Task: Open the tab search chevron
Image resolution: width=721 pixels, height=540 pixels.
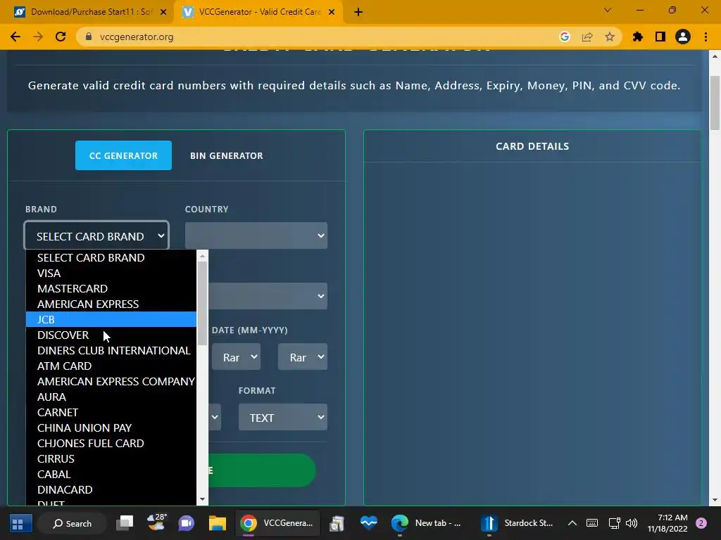Action: tap(608, 10)
